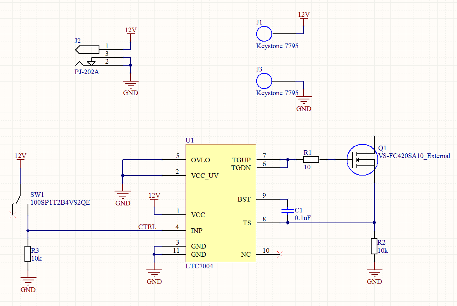Click the no-connect cross on pin NC
The width and height of the screenshot is (457, 306).
[x=280, y=254]
